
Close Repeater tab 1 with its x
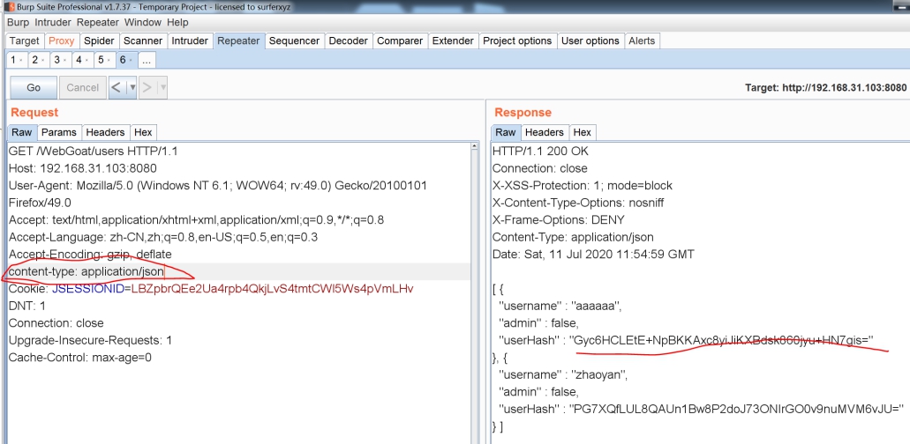(21, 60)
